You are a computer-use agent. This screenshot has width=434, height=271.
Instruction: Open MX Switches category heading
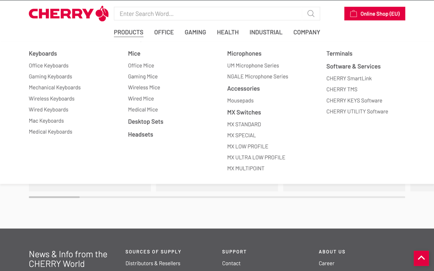[244, 113]
